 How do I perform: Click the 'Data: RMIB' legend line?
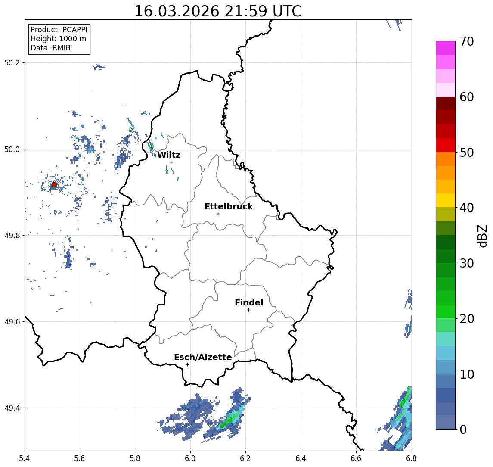(x=50, y=48)
